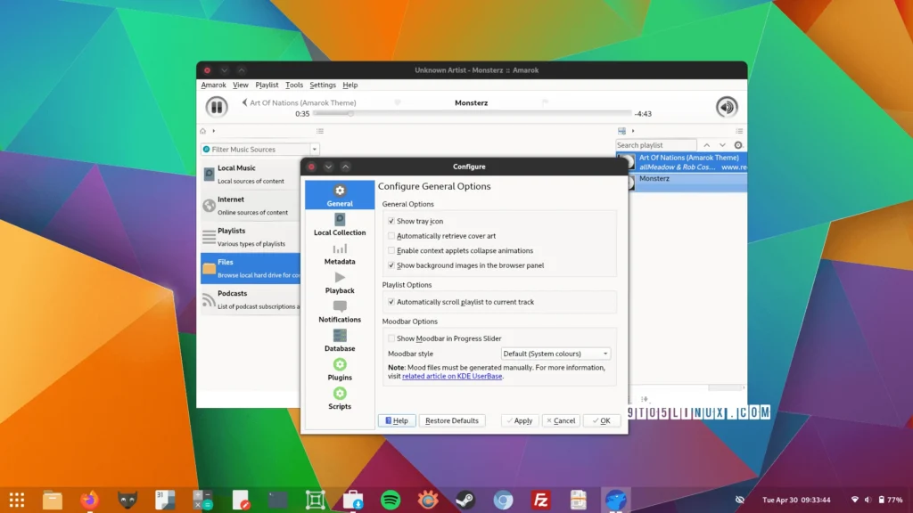Image resolution: width=913 pixels, height=513 pixels.
Task: Open the applications grid launcher
Action: (x=17, y=500)
